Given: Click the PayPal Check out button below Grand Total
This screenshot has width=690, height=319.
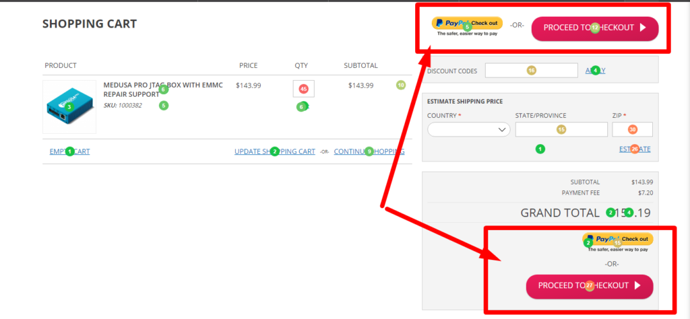Looking at the screenshot, I should 618,239.
